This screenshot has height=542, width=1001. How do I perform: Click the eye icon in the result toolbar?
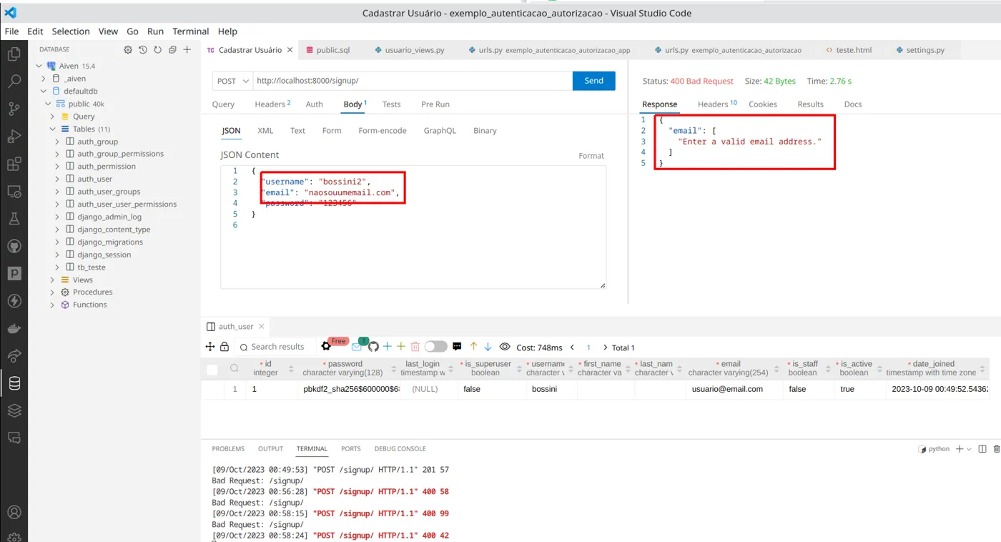(505, 347)
